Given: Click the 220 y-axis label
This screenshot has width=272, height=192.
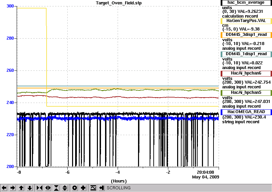Looking at the screenshot, I should pyautogui.click(x=10, y=135).
